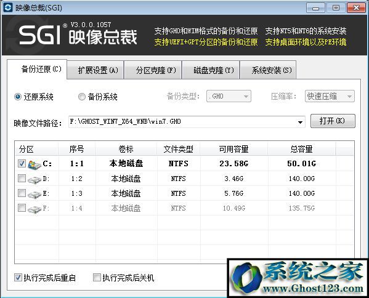This screenshot has height=298, width=369.
Task: Click the 序号 column header
Action: [77, 149]
